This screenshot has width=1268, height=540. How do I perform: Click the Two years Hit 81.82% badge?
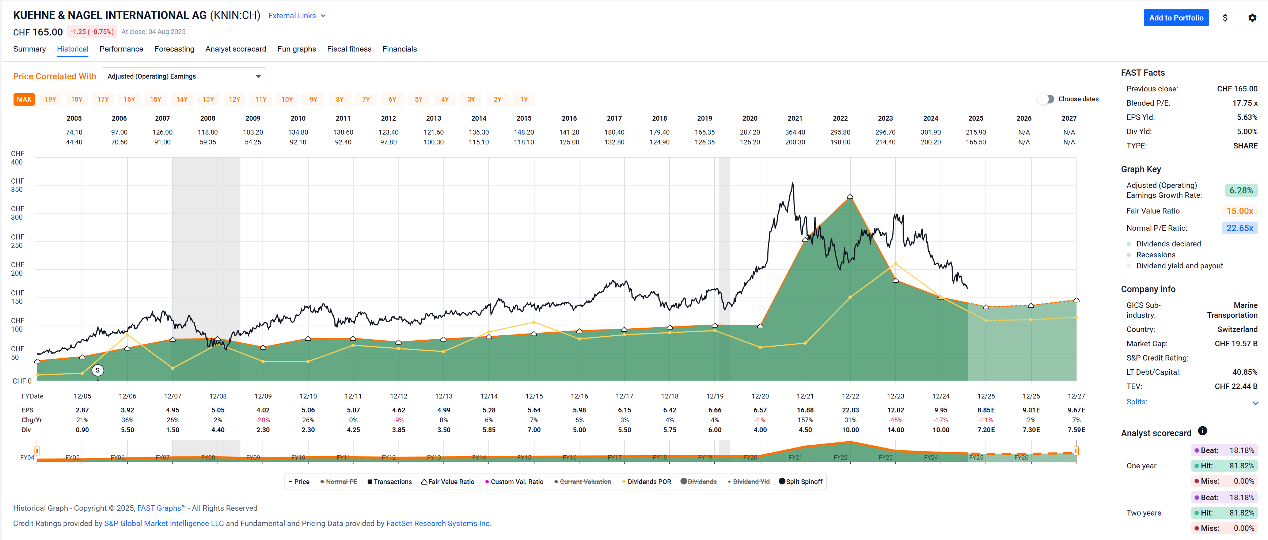click(1224, 513)
